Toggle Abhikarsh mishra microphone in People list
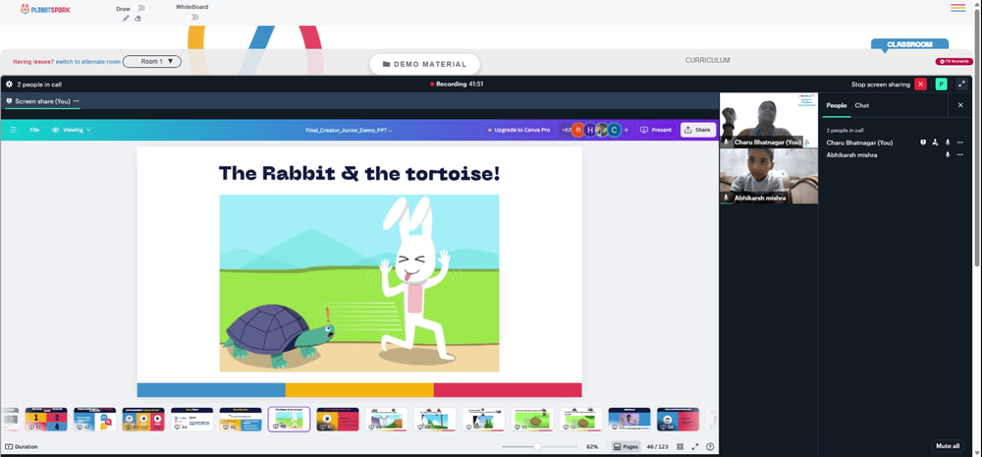Viewport: 982px width, 457px height. point(948,155)
